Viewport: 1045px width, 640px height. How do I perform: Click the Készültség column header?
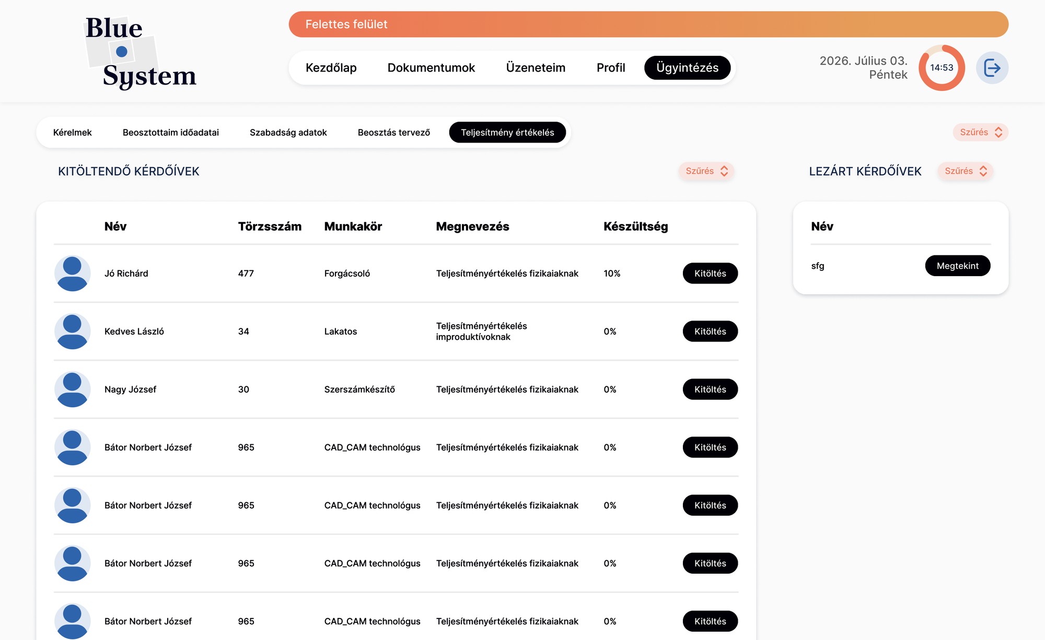pyautogui.click(x=635, y=227)
